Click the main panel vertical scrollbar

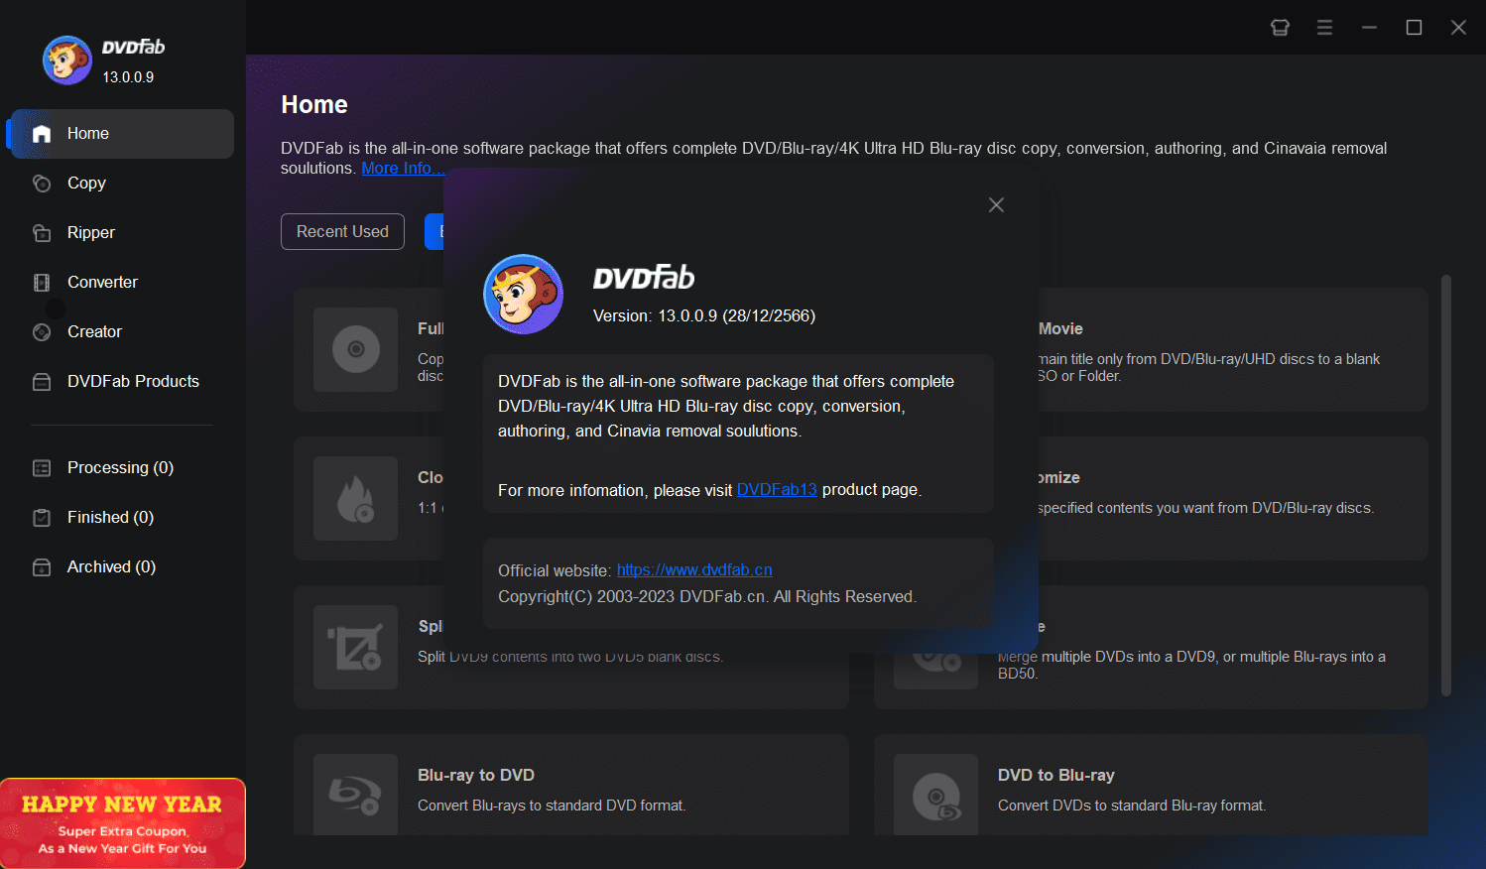tap(1446, 486)
